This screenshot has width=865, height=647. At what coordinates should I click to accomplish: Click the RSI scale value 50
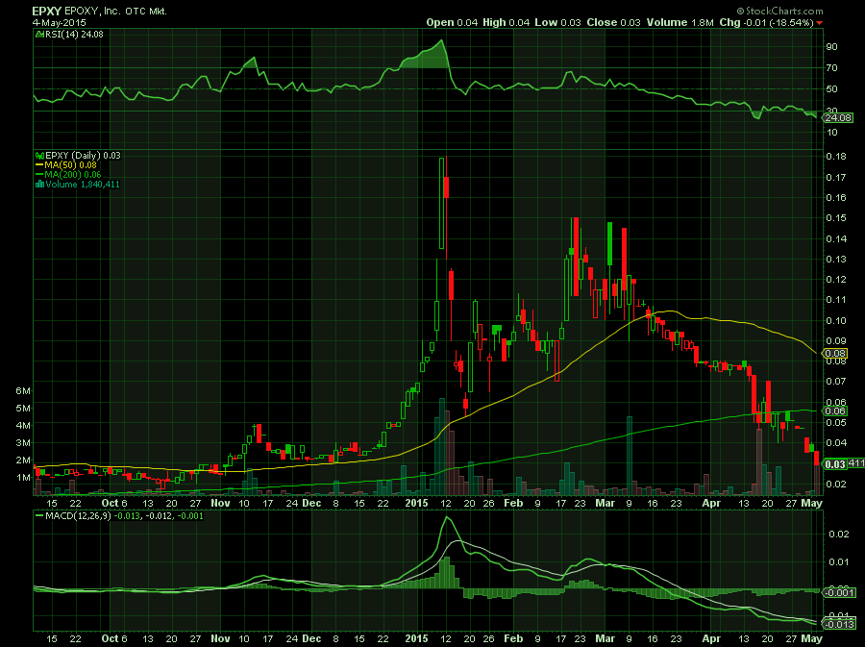tap(831, 88)
